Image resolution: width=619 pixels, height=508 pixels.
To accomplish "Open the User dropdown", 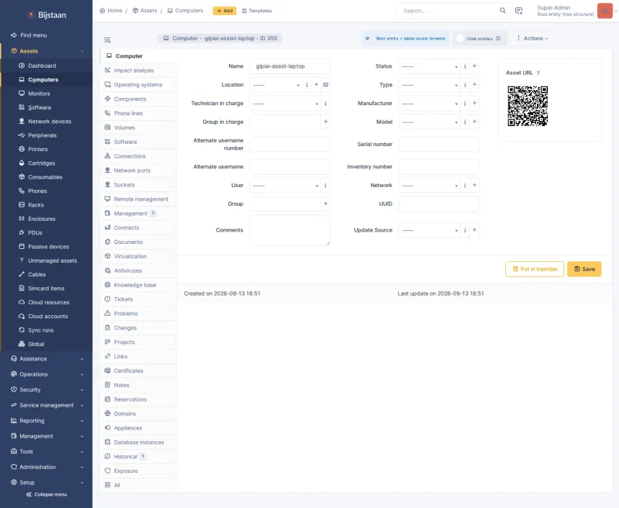I will click(x=285, y=185).
